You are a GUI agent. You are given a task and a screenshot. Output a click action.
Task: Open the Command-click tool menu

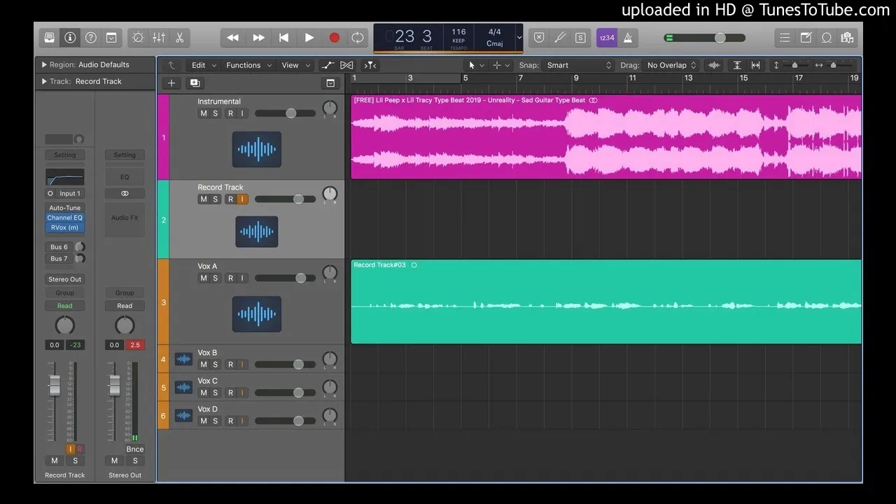pyautogui.click(x=501, y=65)
